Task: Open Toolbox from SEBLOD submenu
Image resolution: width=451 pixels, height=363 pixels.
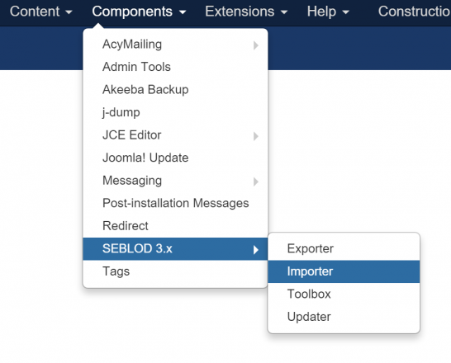Action: (x=344, y=294)
